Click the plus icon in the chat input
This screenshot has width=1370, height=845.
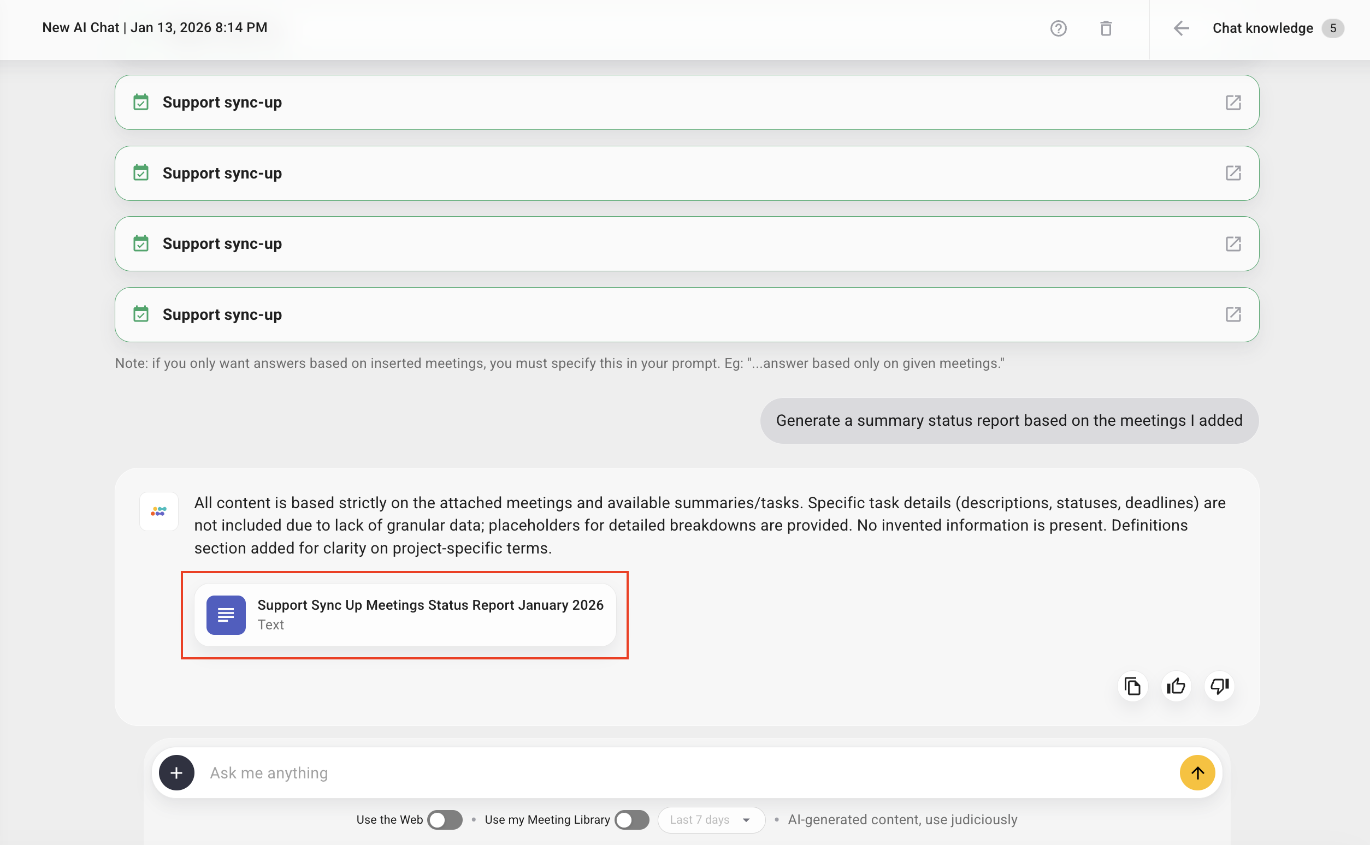coord(176,772)
